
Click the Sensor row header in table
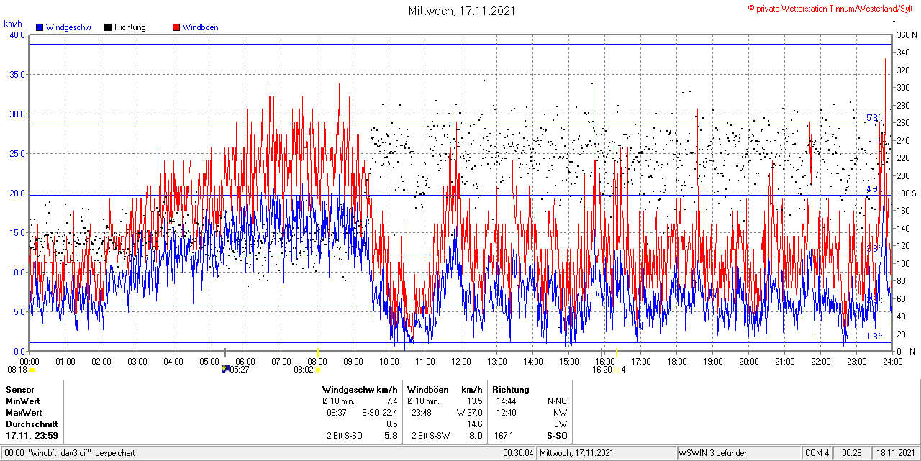point(20,389)
